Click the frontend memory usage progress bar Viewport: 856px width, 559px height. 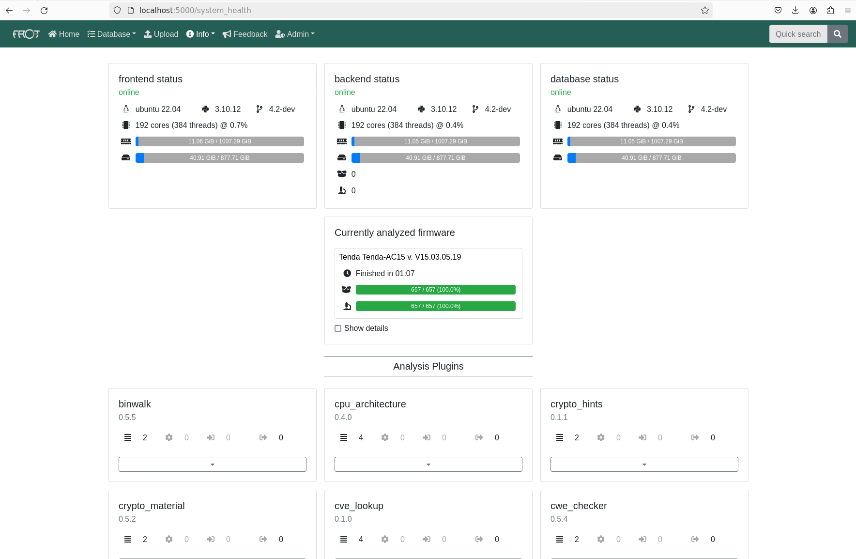[220, 141]
